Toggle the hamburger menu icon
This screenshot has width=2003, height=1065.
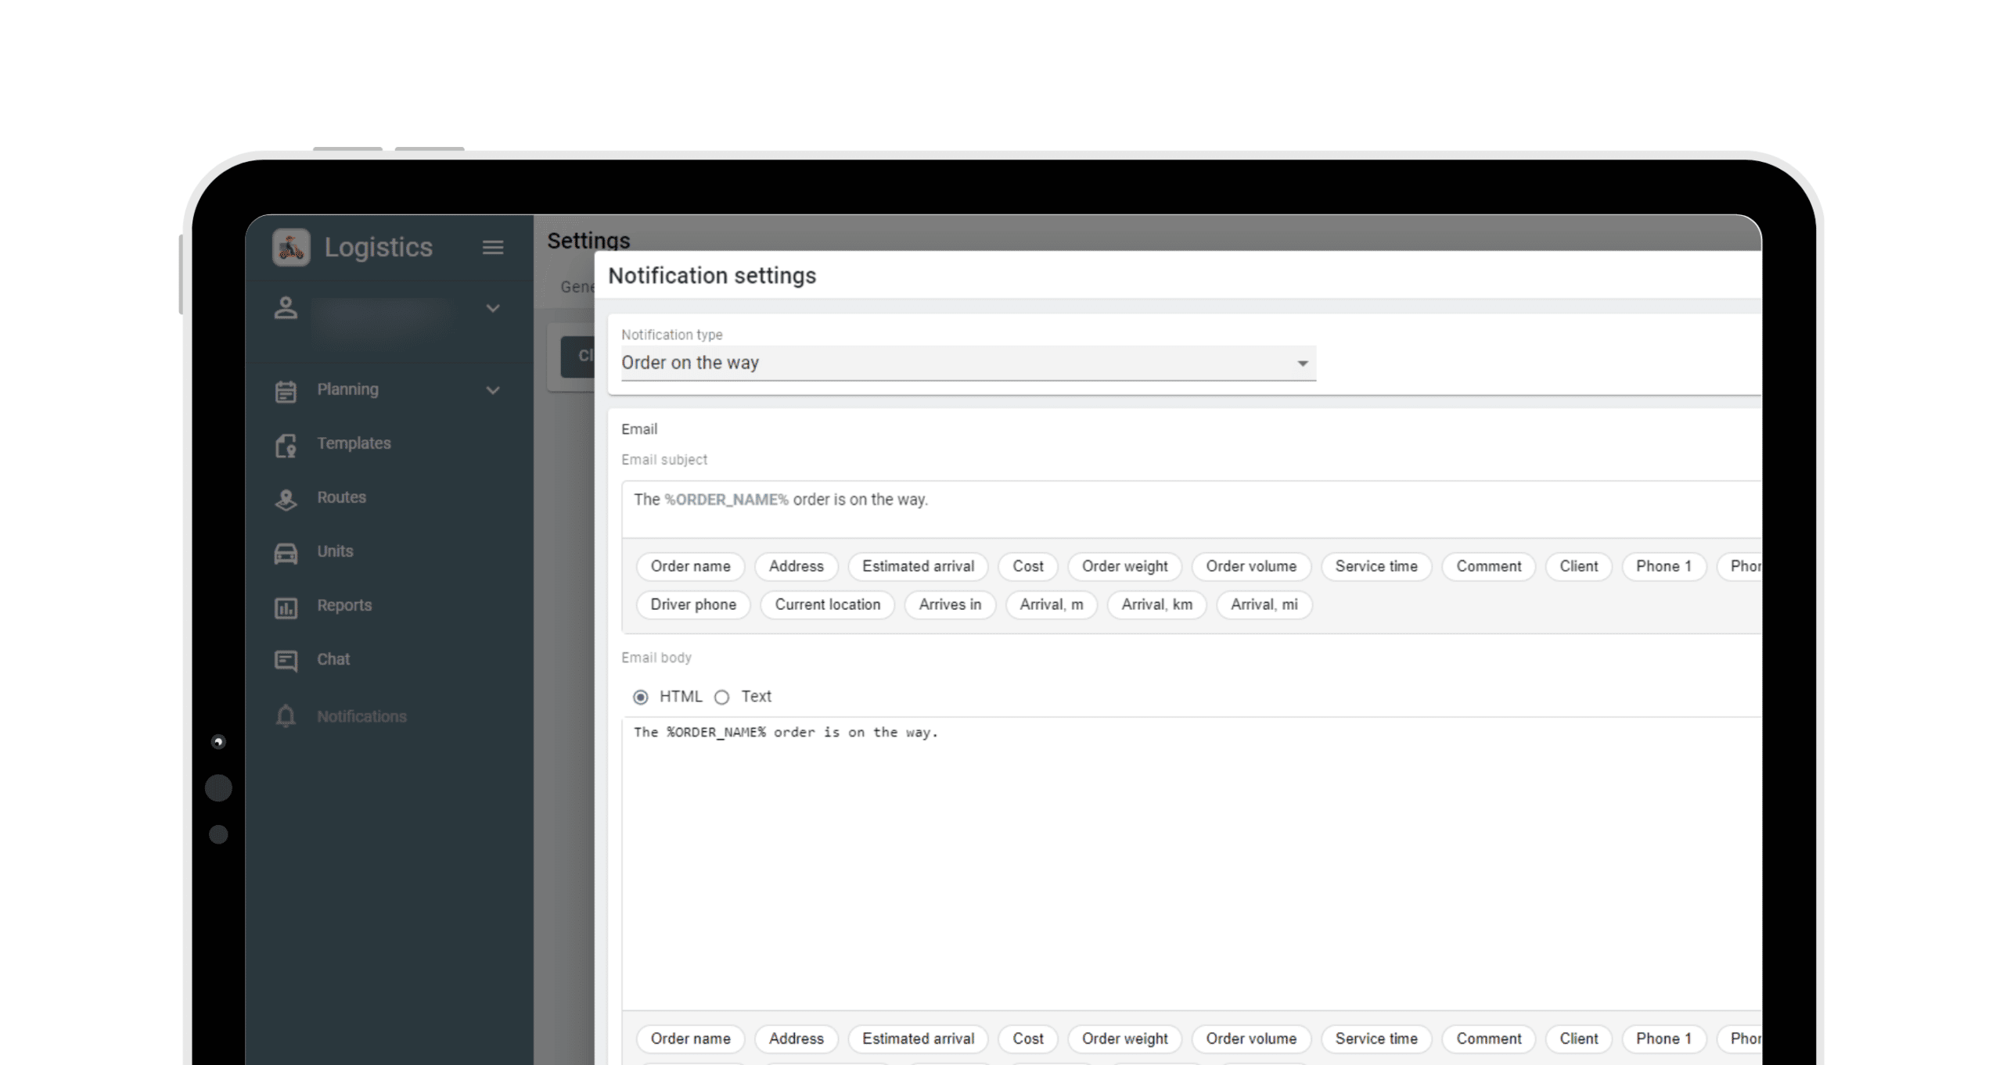(x=492, y=247)
